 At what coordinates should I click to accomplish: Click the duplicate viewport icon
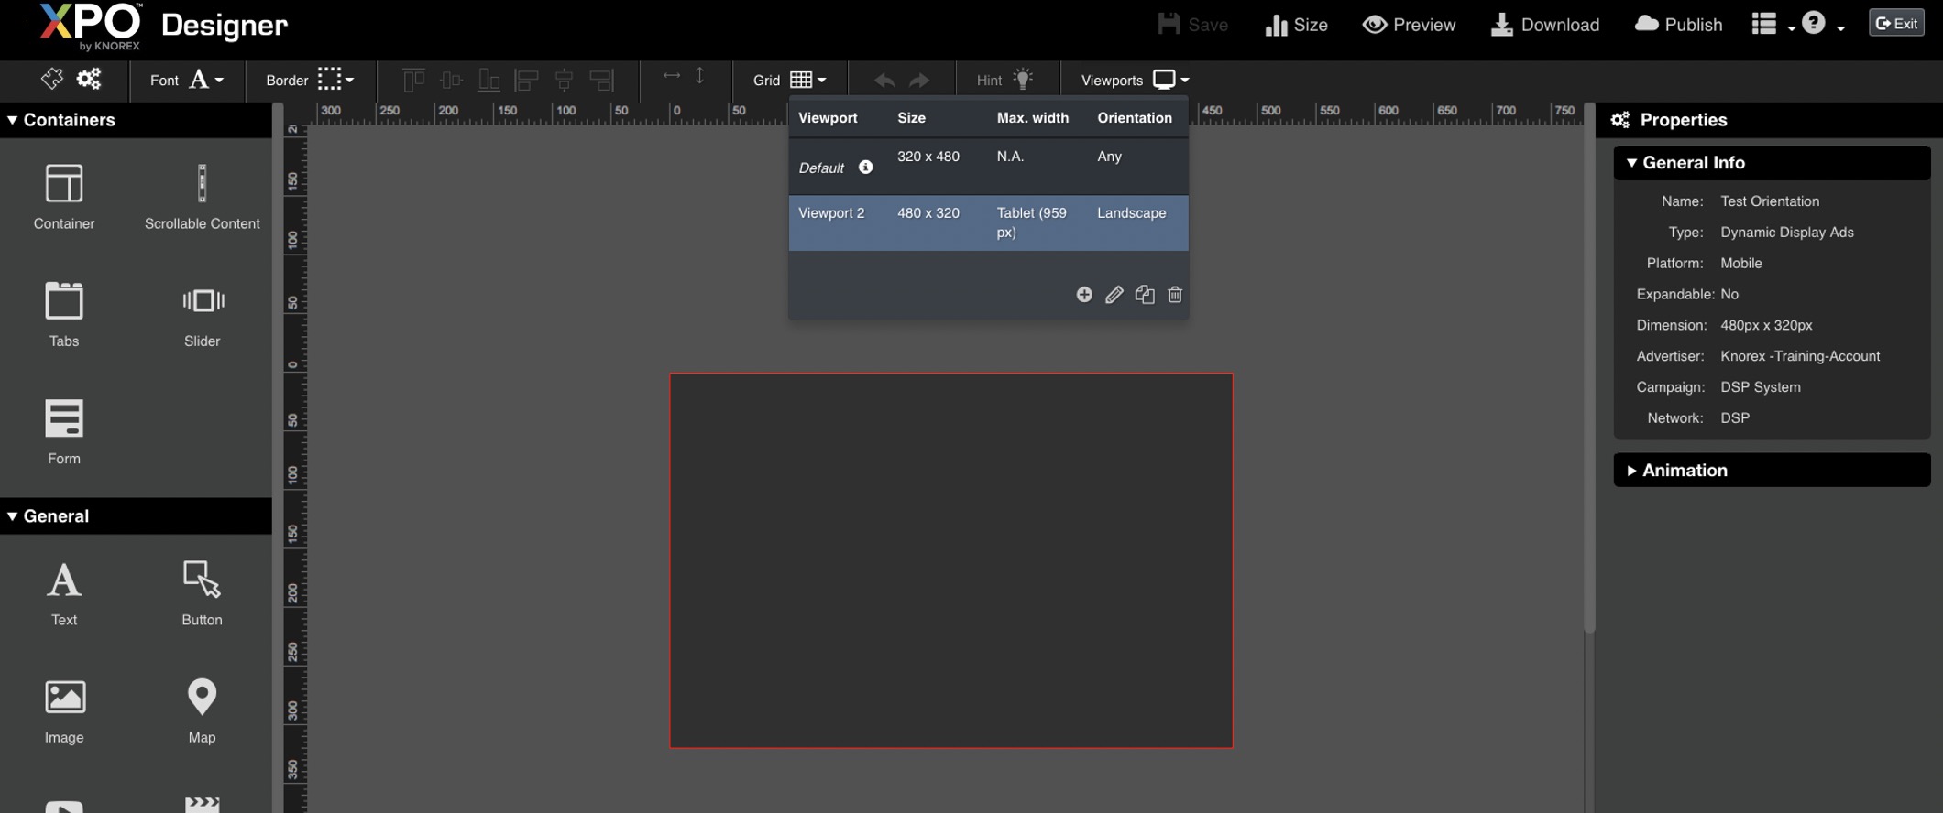tap(1145, 294)
